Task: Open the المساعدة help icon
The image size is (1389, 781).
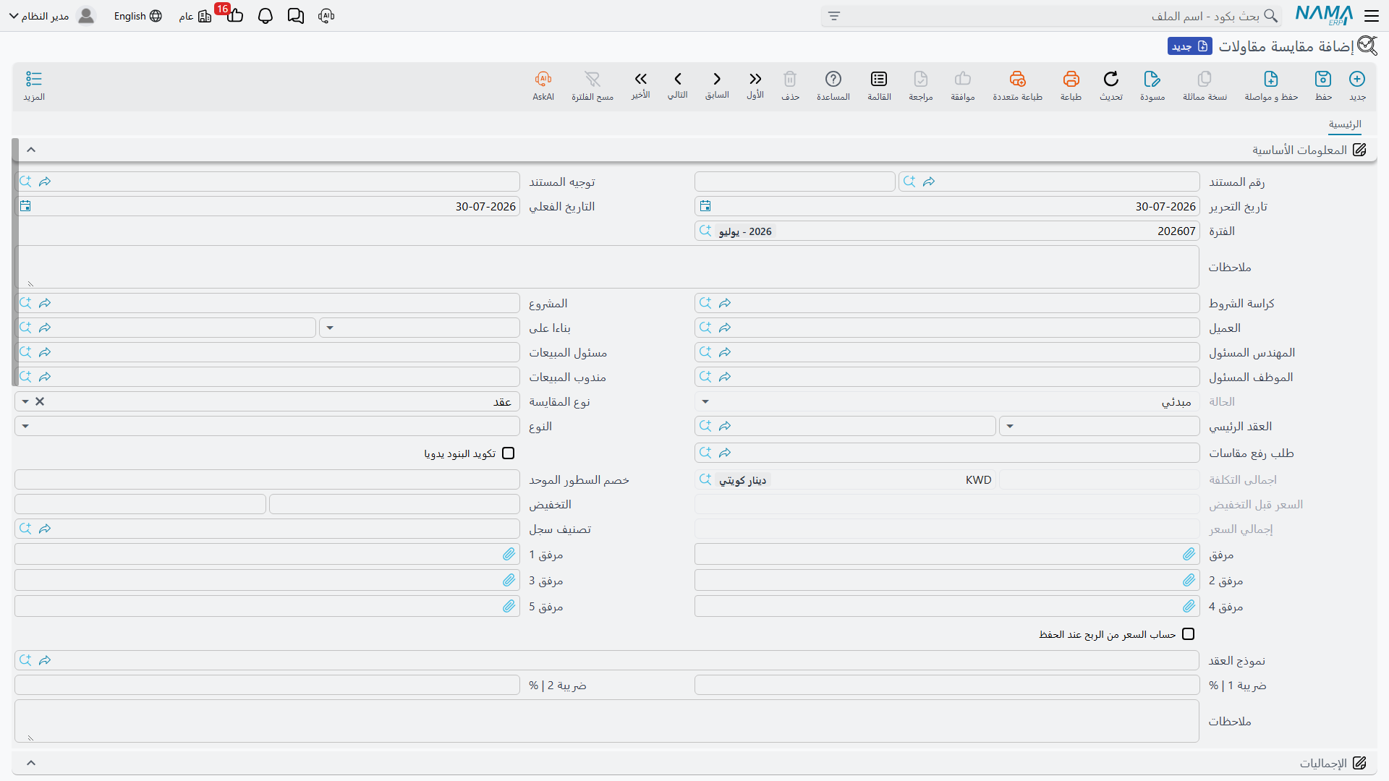Action: [833, 85]
